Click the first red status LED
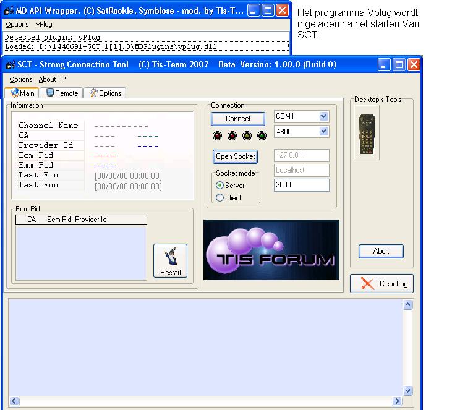 [x=218, y=135]
